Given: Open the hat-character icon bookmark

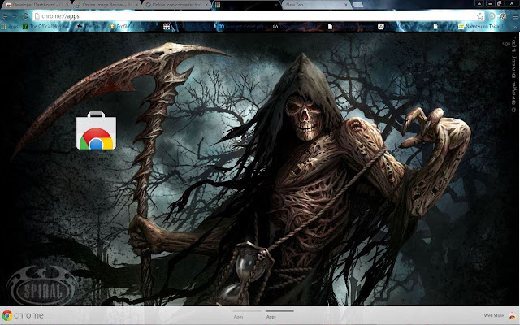Looking at the screenshot, I should pos(80,27).
